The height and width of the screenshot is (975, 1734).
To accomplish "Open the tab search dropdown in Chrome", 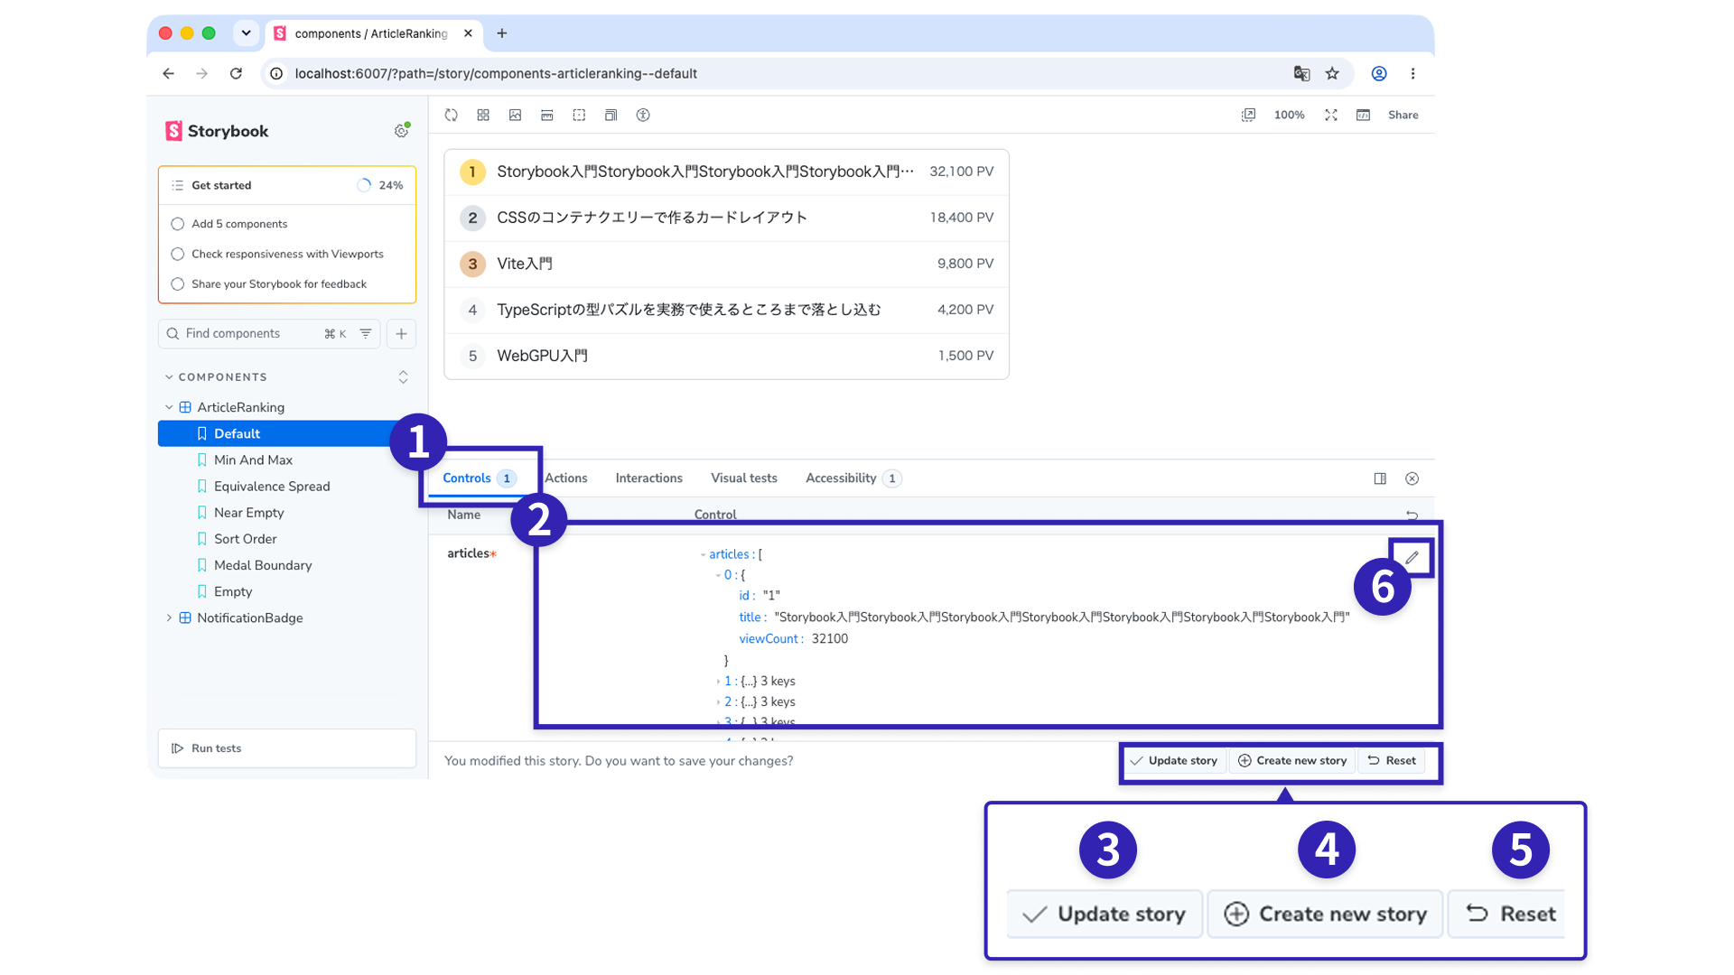I will click(246, 33).
